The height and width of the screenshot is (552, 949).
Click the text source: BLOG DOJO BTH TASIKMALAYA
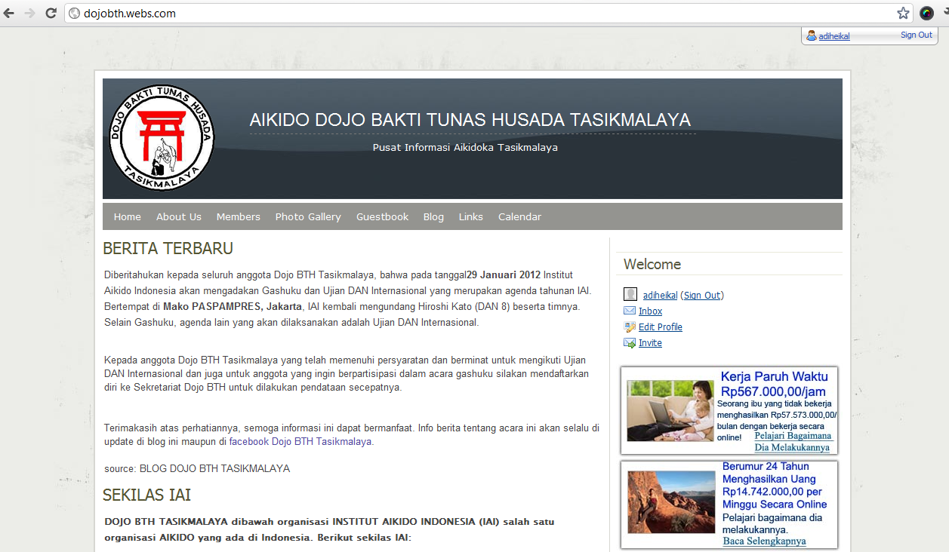pyautogui.click(x=197, y=468)
